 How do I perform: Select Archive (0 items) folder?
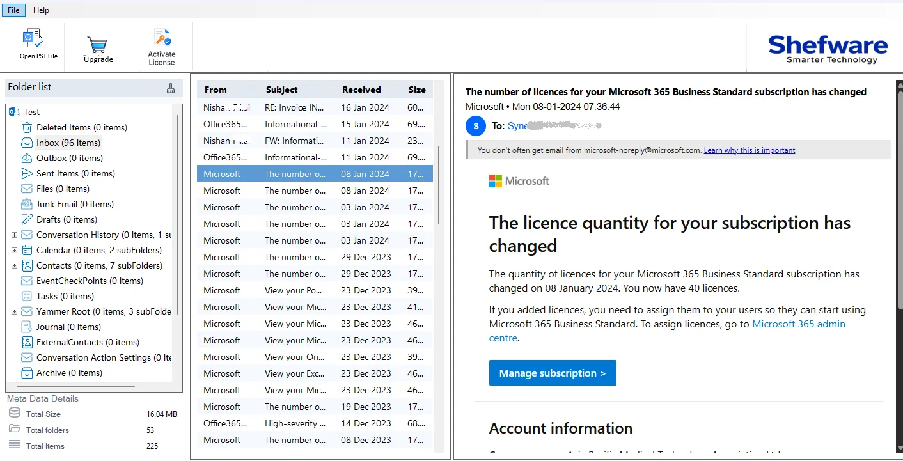[69, 373]
